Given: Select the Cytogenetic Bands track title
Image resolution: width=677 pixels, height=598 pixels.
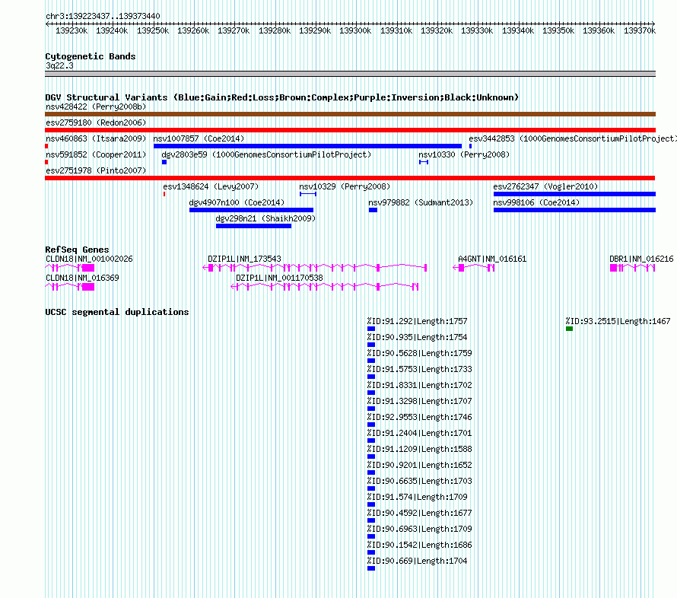Looking at the screenshot, I should point(91,56).
